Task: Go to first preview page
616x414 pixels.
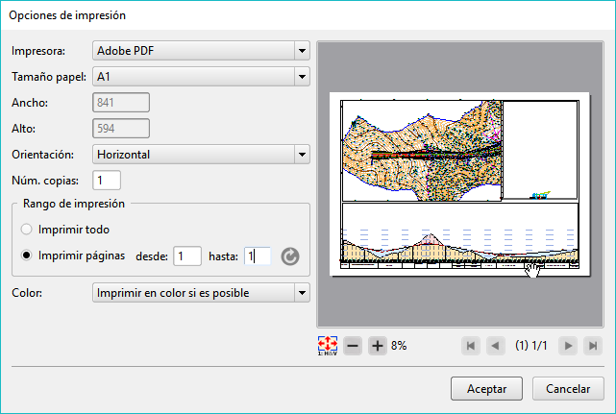Action: pos(471,346)
